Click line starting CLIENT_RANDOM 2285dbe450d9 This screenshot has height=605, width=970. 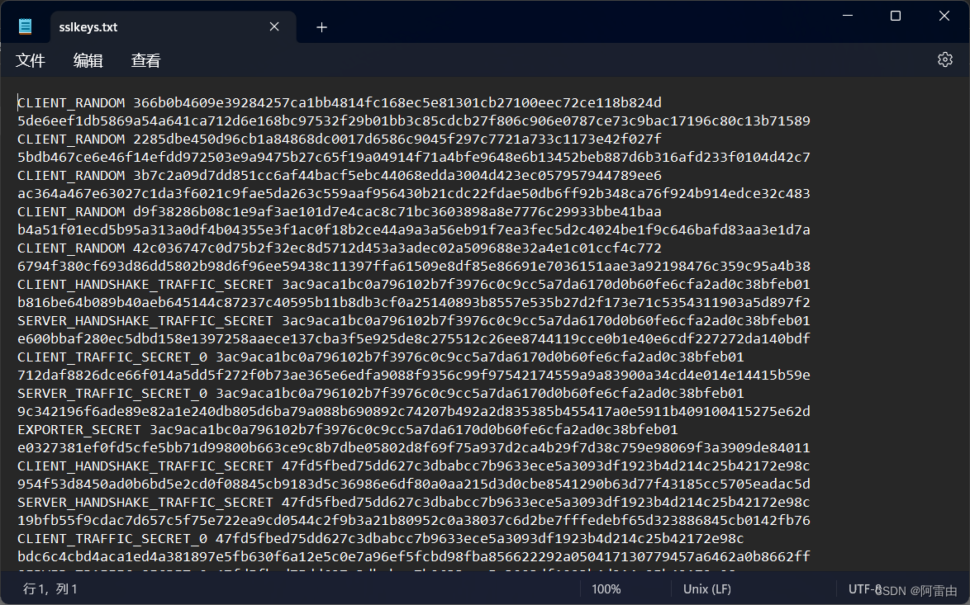(339, 139)
